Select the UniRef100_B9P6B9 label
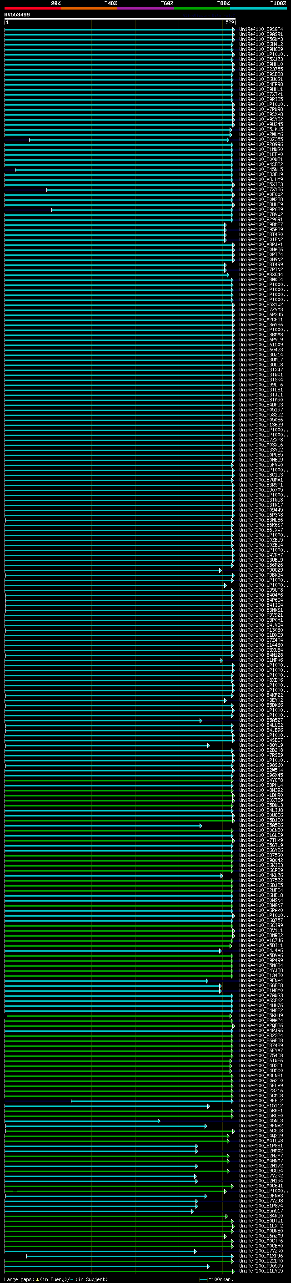291x1283 pixels. click(261, 210)
